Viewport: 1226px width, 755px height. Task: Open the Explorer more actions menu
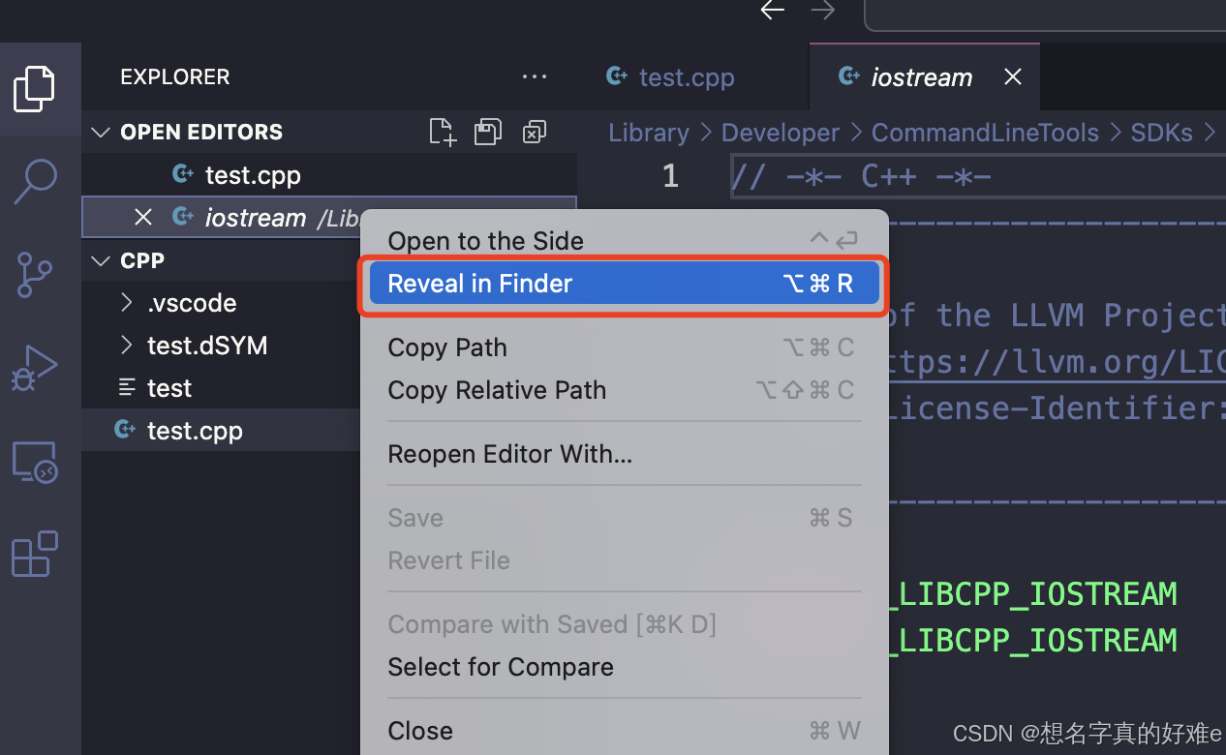[x=535, y=76]
